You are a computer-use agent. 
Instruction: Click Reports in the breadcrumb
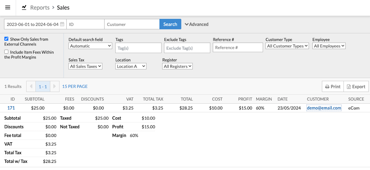tap(40, 8)
